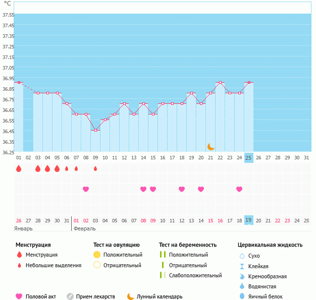
Task: Click the menstruation drop on cycle day 01
Action: [19, 168]
